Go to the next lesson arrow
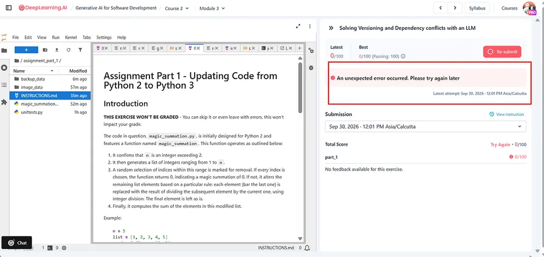Viewport: 544px width, 257px height. (x=455, y=8)
